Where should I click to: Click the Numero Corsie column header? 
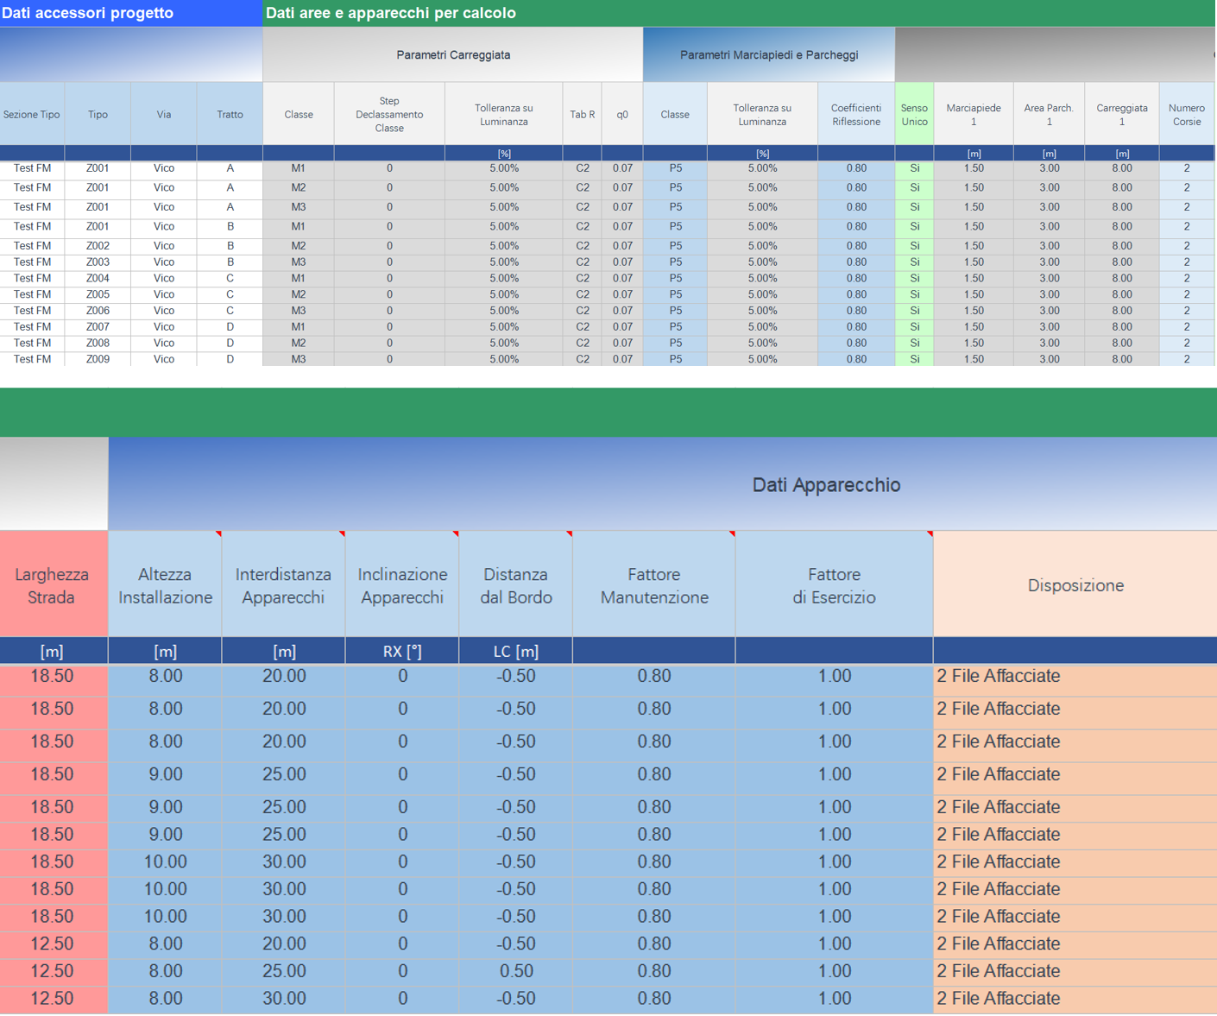coord(1186,115)
